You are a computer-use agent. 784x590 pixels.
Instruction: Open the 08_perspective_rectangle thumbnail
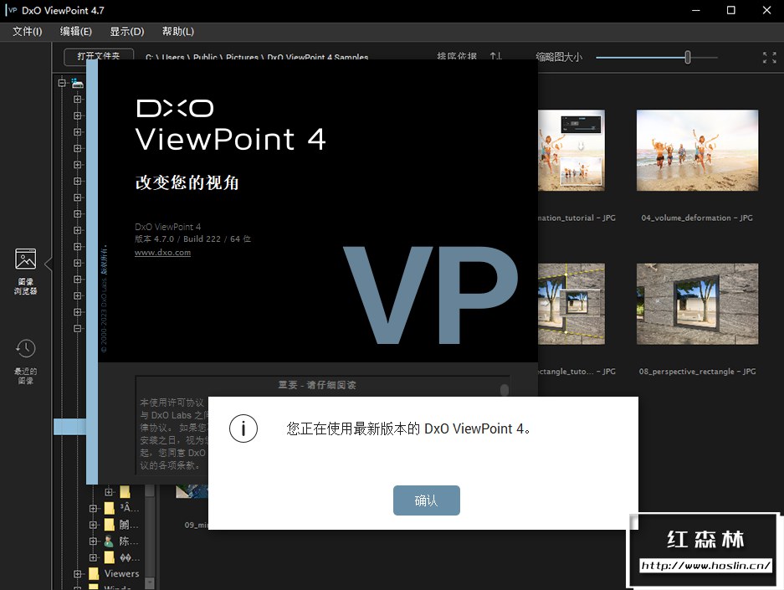[697, 304]
